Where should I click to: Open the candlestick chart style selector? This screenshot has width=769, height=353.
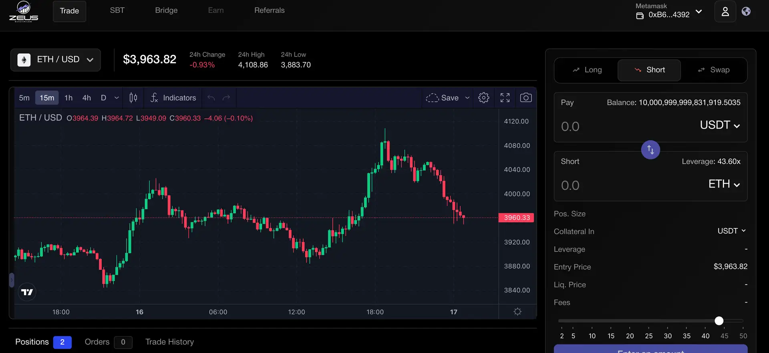coord(133,98)
